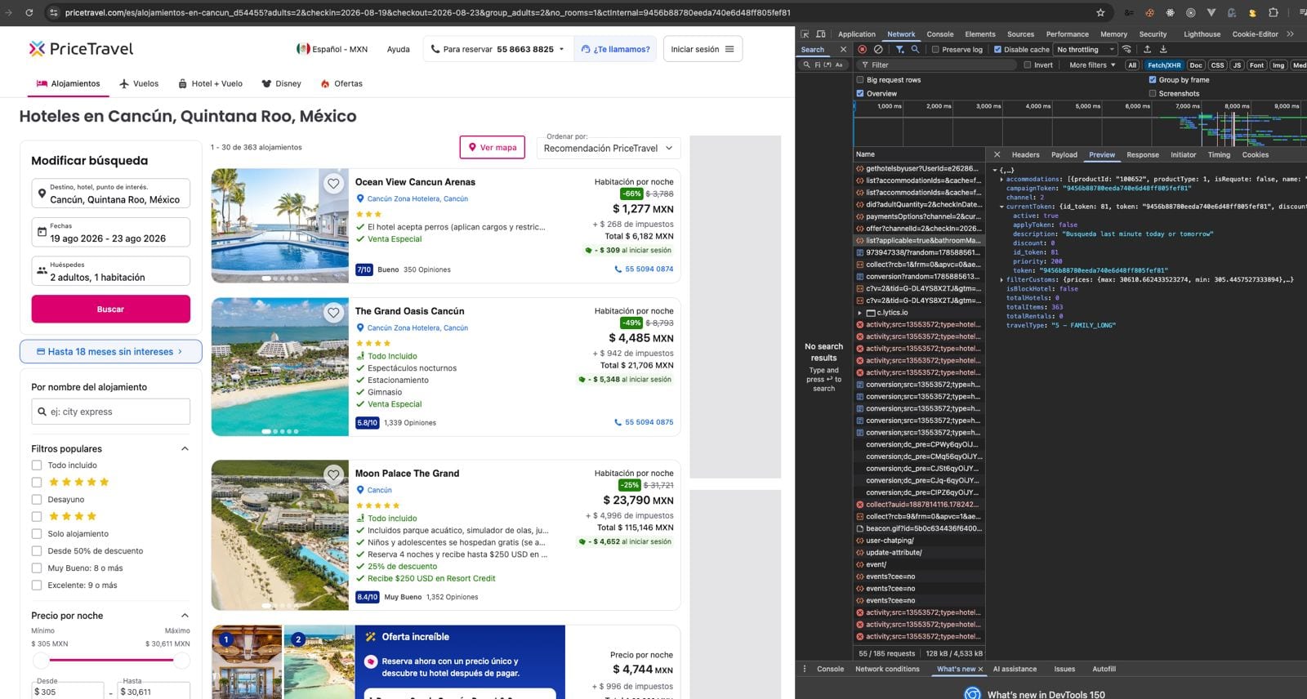Click the PriceTravel logo

[81, 49]
